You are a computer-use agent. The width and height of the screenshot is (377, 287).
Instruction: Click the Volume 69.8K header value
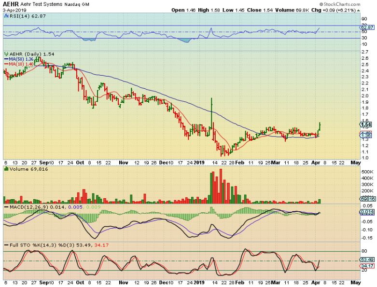(292, 10)
